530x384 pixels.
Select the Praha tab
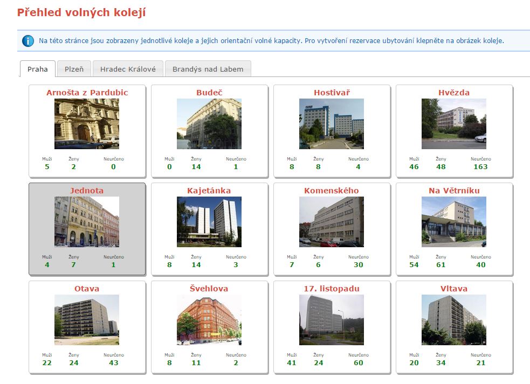click(38, 69)
